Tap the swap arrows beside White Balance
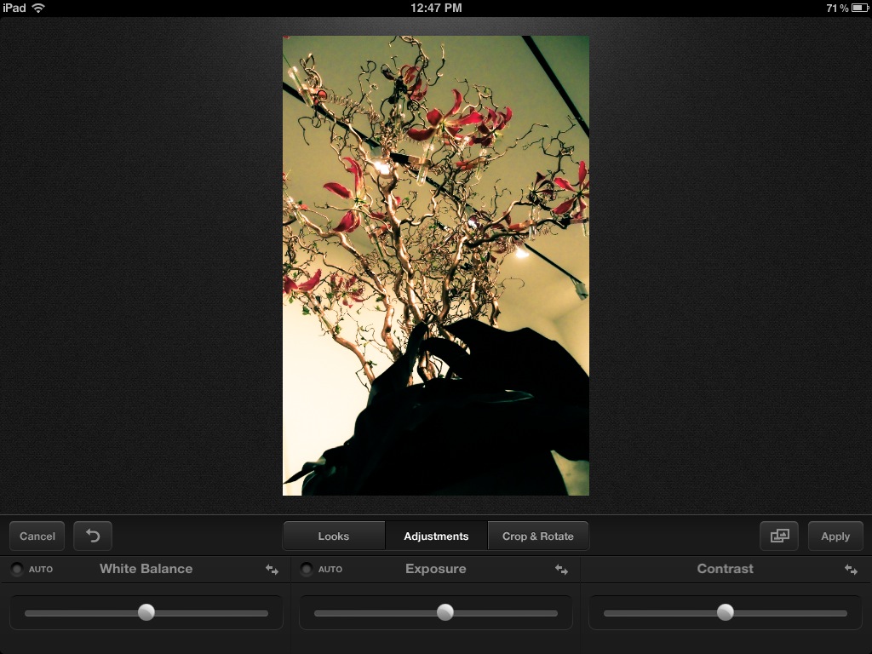Screen dimensions: 872x654 [x=272, y=570]
